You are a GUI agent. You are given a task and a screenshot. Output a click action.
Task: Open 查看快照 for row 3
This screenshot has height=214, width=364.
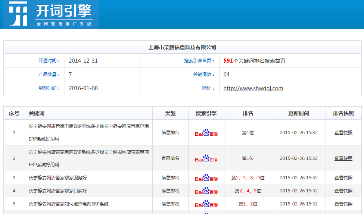(343, 178)
